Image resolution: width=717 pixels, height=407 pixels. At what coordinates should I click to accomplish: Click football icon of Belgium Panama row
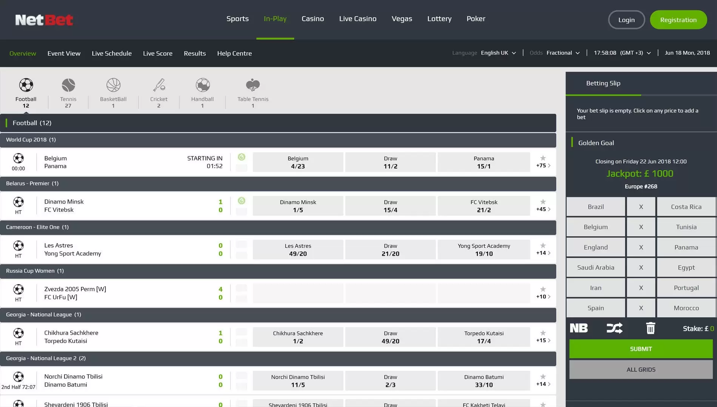(x=18, y=158)
